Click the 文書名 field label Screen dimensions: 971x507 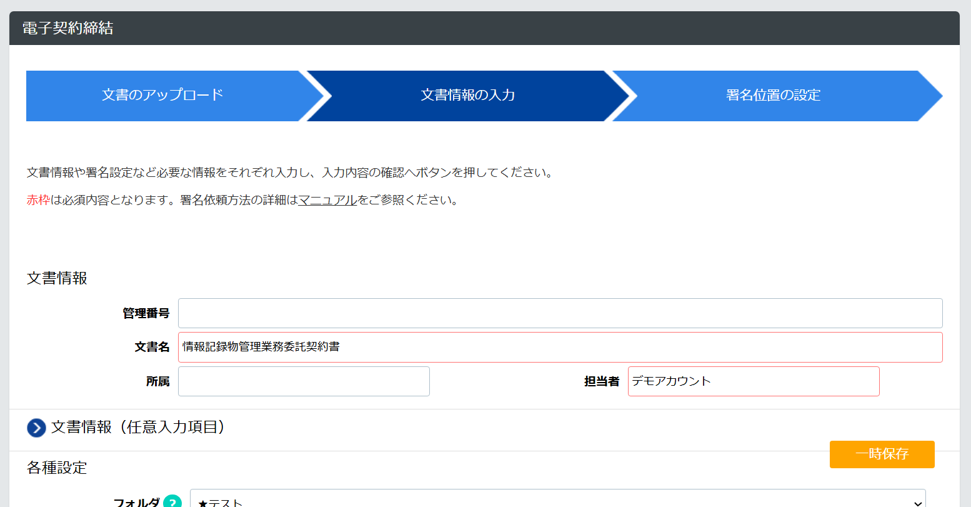point(152,347)
